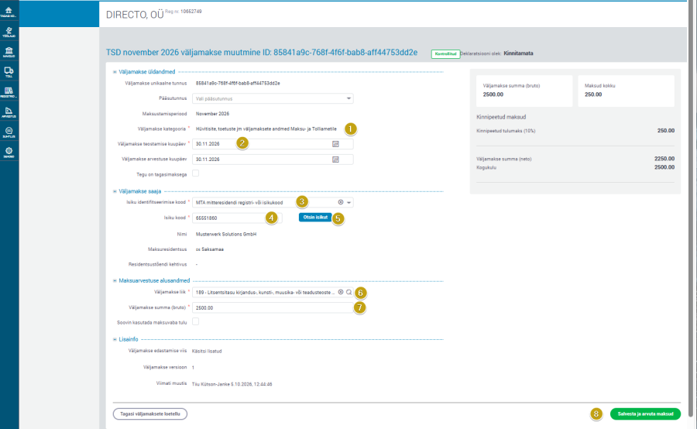Click the name Musterwerk Solutions GmbH

226,235
